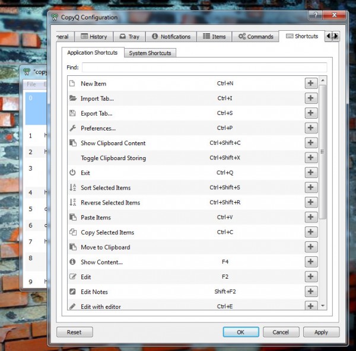Click the shortcut list scrollbar down arrow

tap(323, 306)
